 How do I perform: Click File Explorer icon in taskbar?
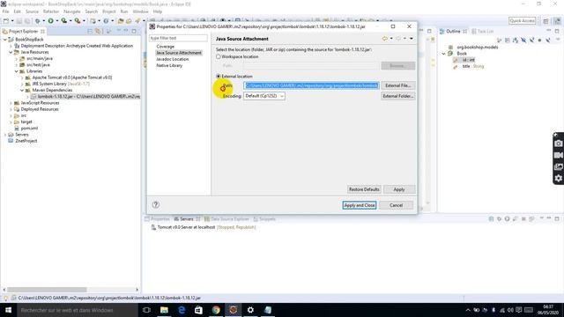(164, 310)
